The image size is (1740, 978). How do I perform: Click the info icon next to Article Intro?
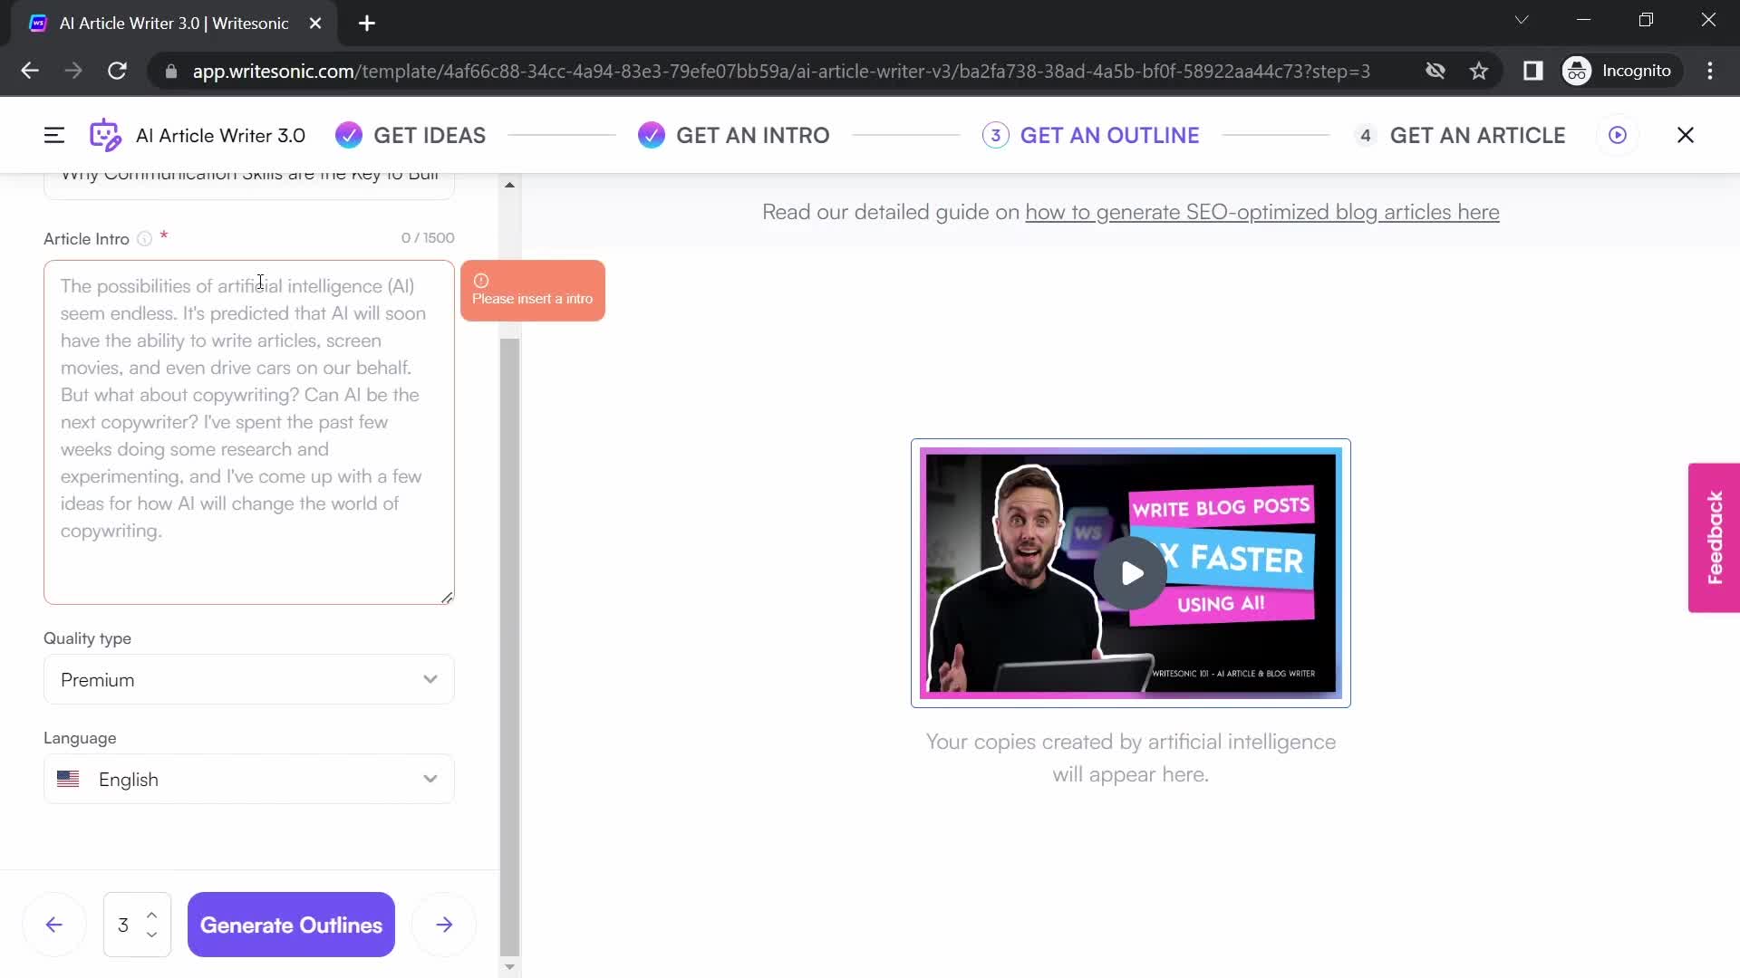tap(143, 239)
